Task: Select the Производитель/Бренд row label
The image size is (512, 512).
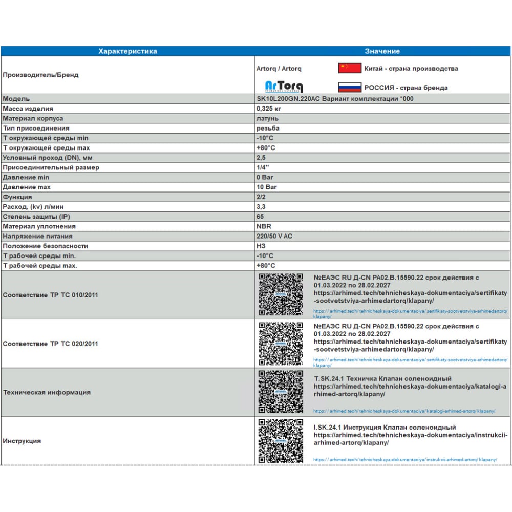Action: coord(41,75)
